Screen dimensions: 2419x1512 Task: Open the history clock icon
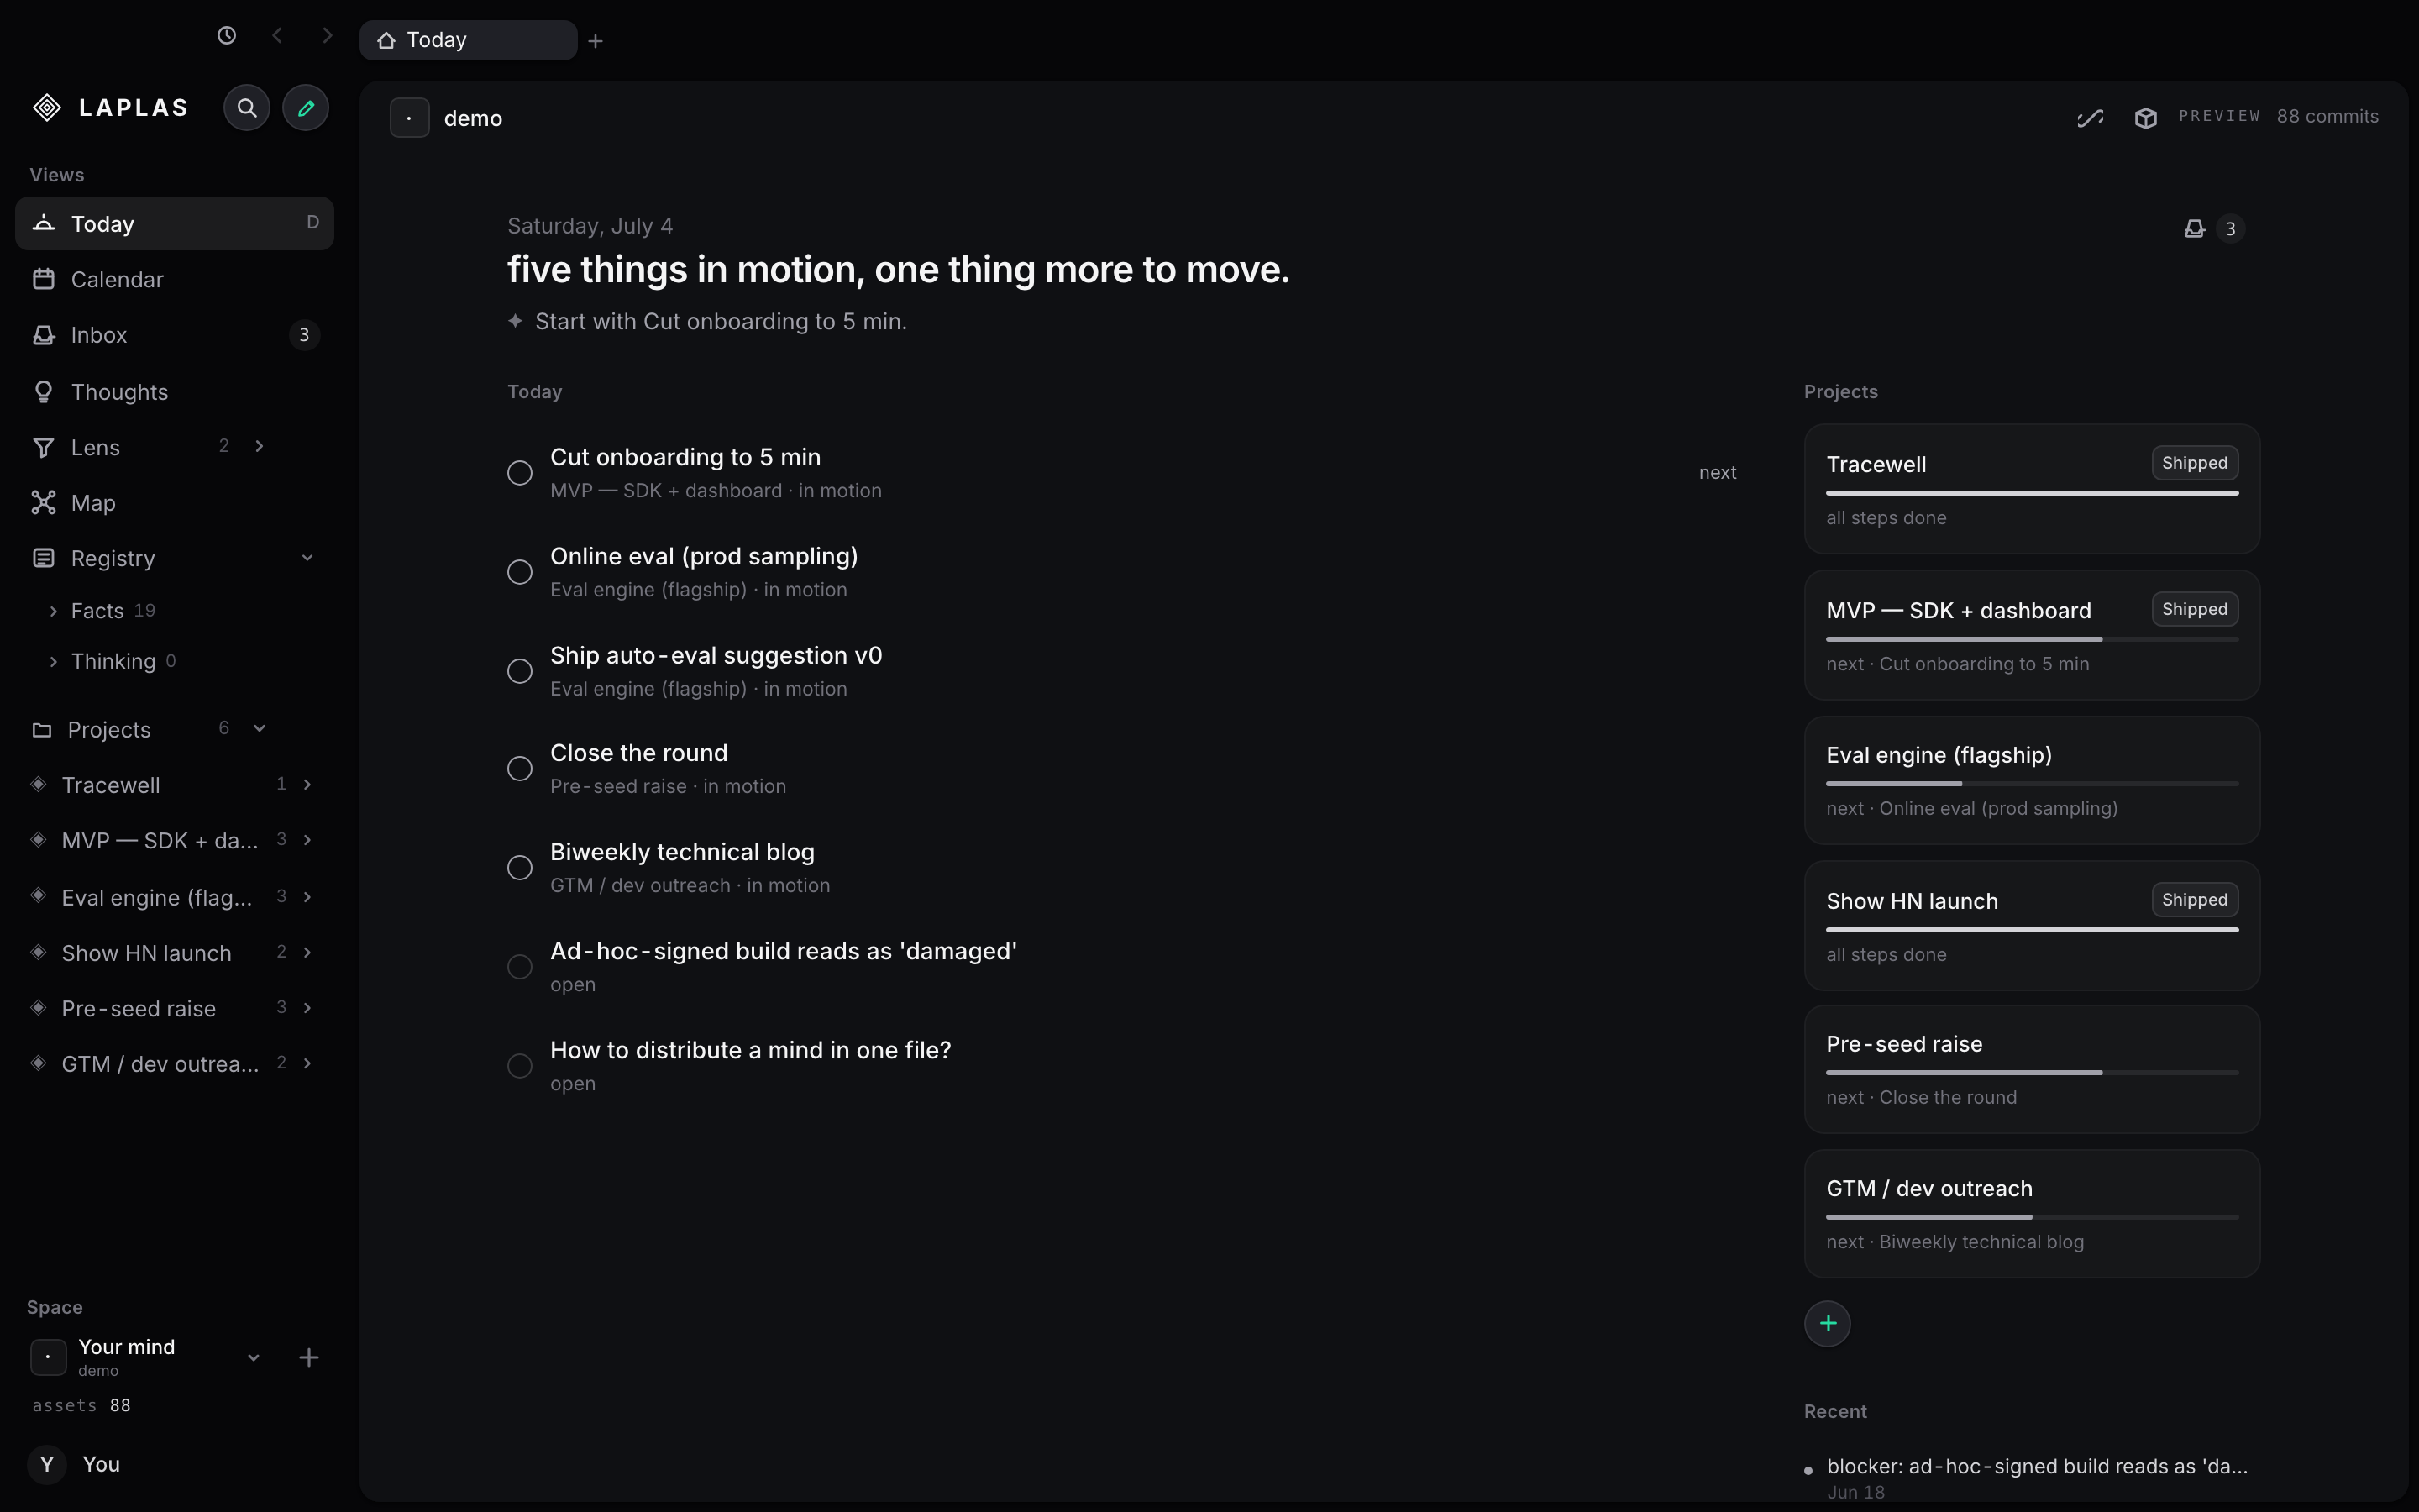tap(227, 36)
